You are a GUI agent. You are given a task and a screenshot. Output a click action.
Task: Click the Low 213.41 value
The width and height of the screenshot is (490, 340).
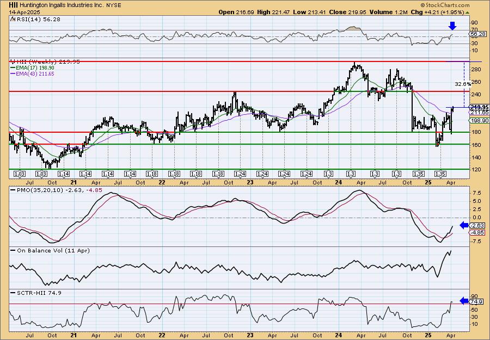point(309,12)
